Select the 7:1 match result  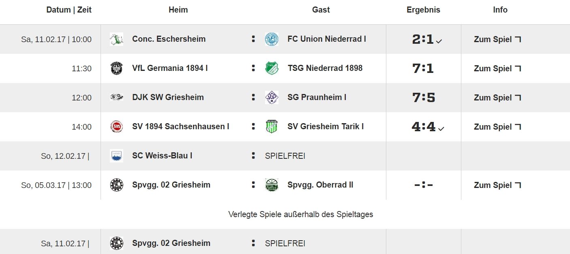pos(423,68)
